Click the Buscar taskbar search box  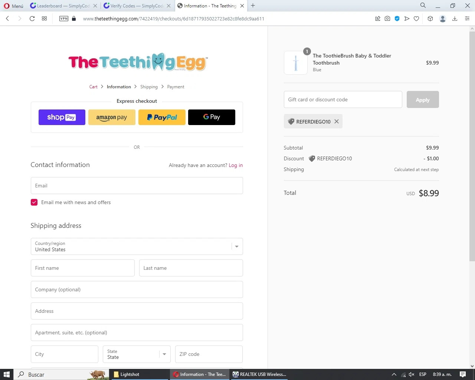tap(62, 374)
